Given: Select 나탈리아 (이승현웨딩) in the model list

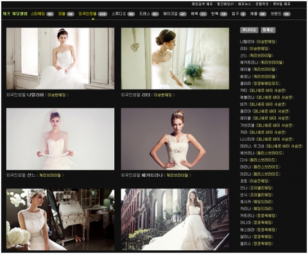Looking at the screenshot, I should (259, 42).
